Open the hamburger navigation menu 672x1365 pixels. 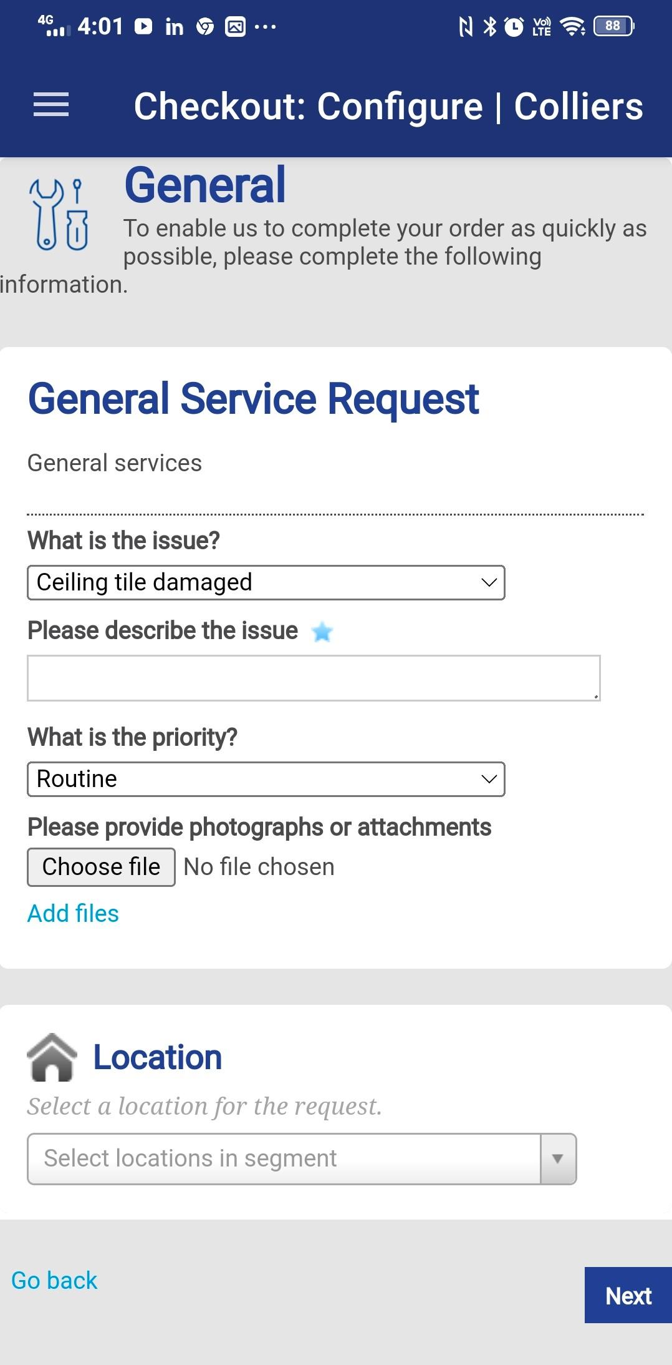click(x=51, y=104)
